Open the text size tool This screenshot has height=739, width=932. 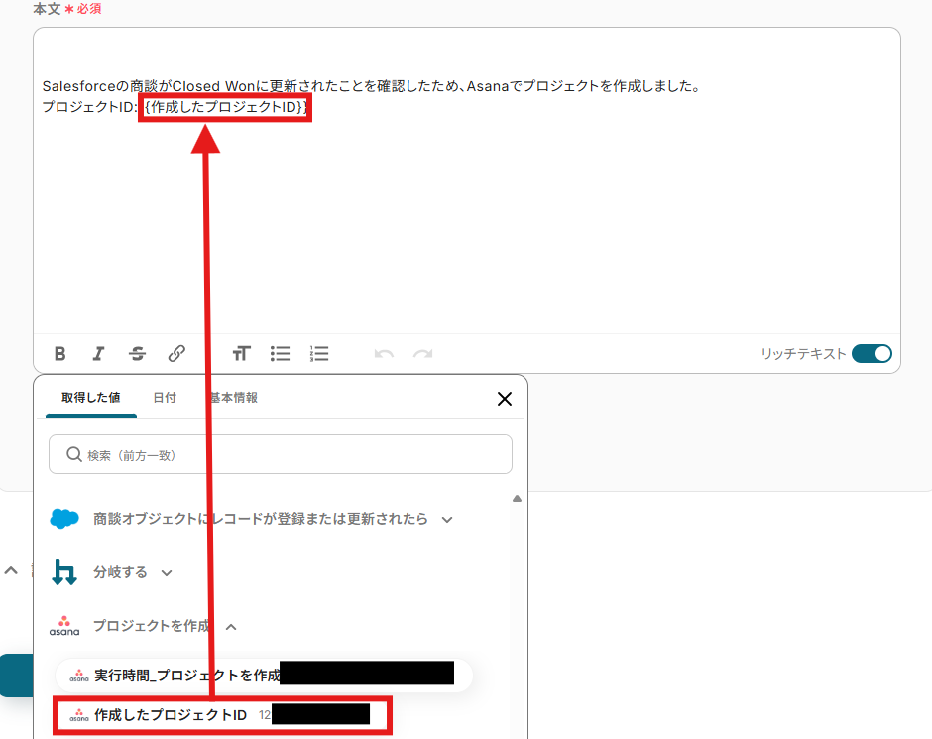241,354
